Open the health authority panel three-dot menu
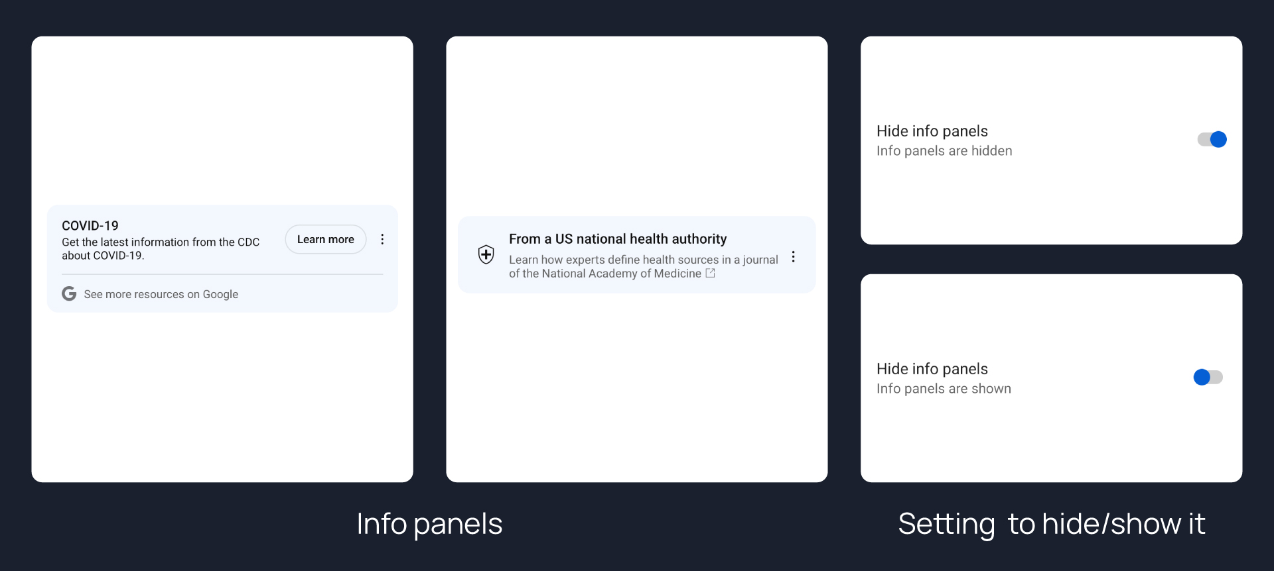Image resolution: width=1274 pixels, height=571 pixels. click(793, 256)
